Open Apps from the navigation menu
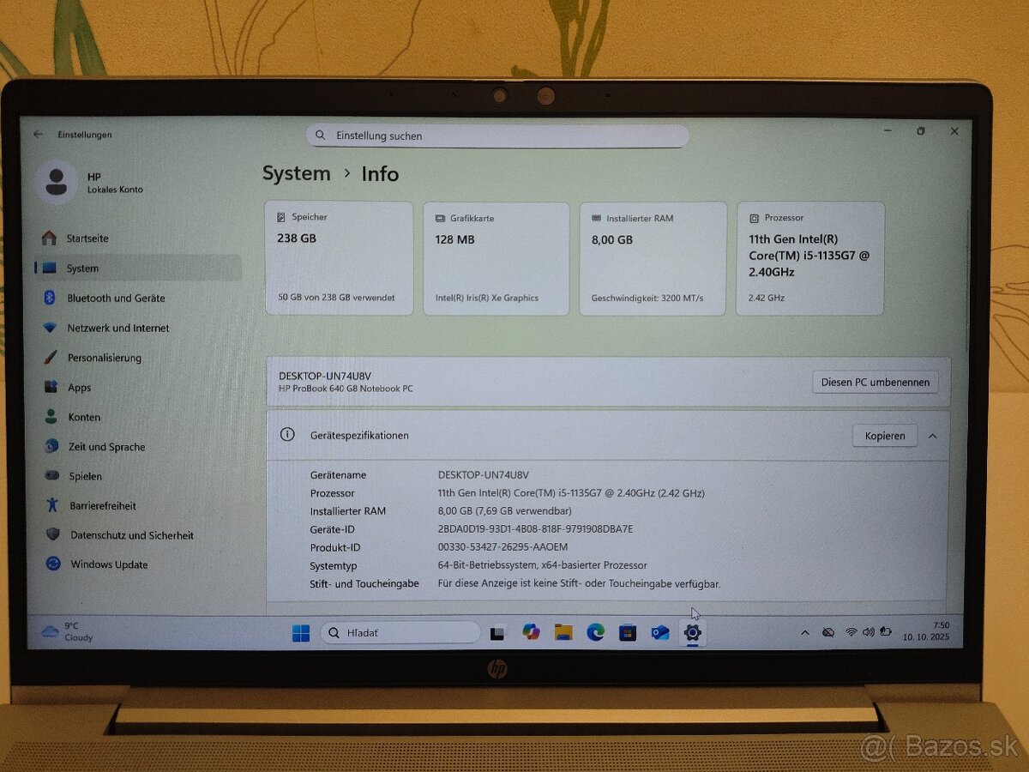Screen dimensions: 1029x772 [79, 387]
